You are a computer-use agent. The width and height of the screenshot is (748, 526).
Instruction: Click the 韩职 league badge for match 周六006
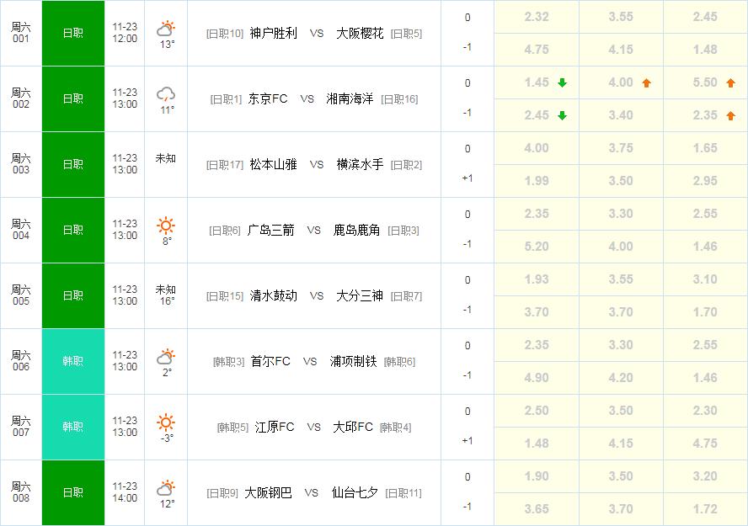72,361
